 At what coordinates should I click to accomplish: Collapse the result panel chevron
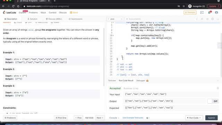tap(218, 81)
